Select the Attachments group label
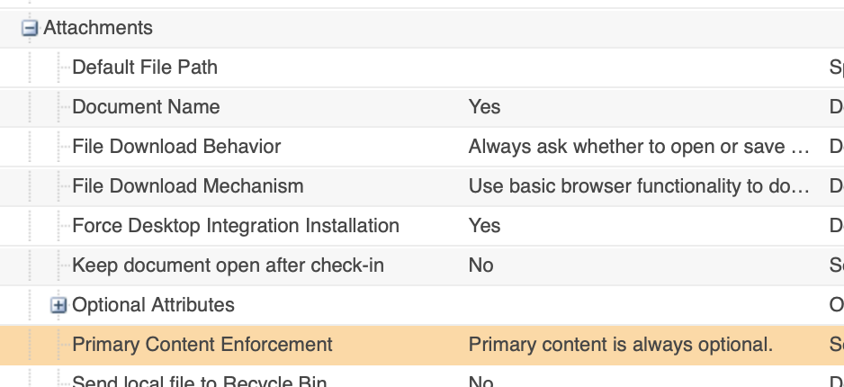The width and height of the screenshot is (844, 387). pos(98,28)
